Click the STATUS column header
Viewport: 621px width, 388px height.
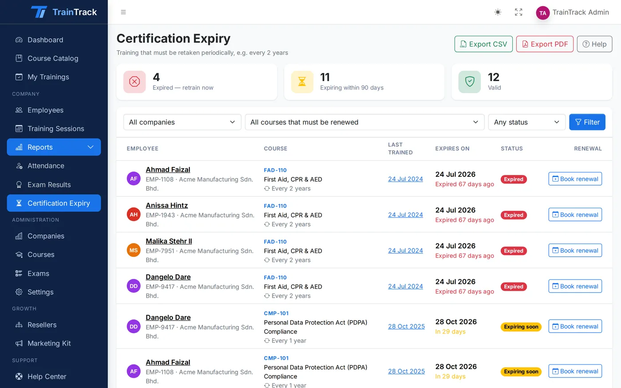point(512,149)
